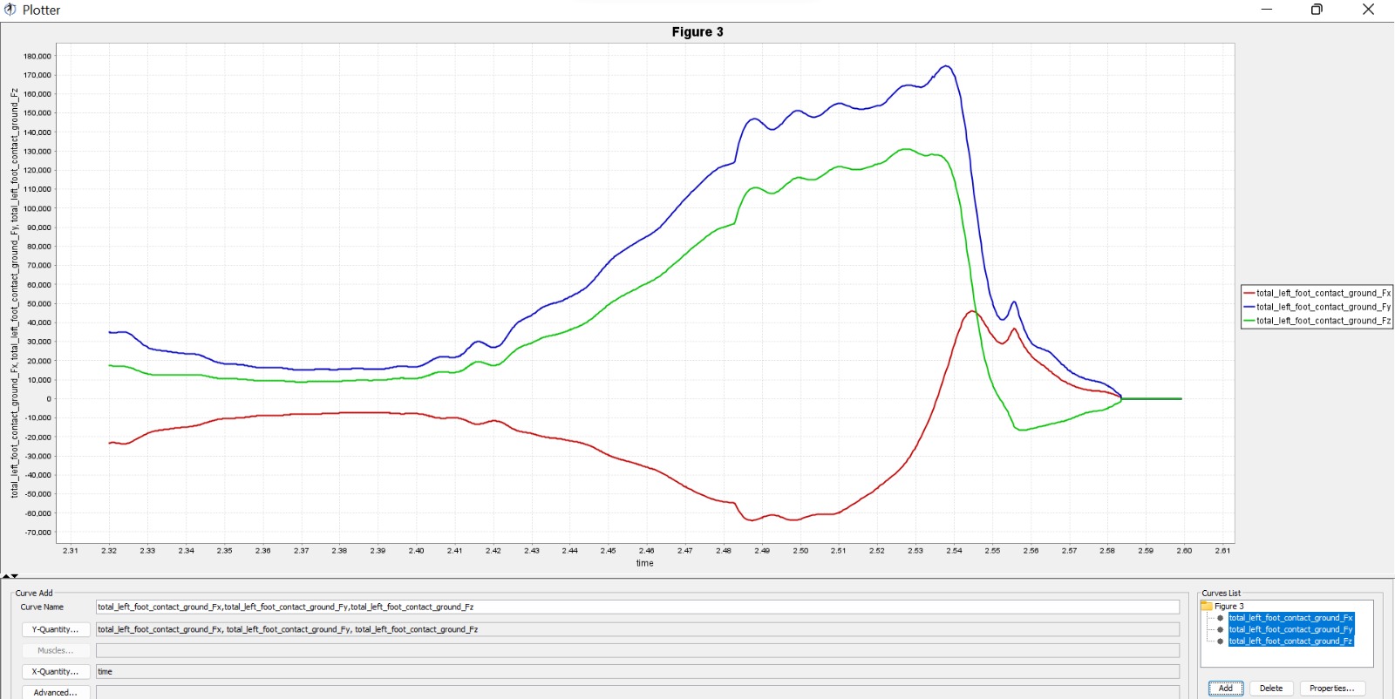Click the bullet icon beside the Fy curve
This screenshot has width=1395, height=699.
[1220, 629]
